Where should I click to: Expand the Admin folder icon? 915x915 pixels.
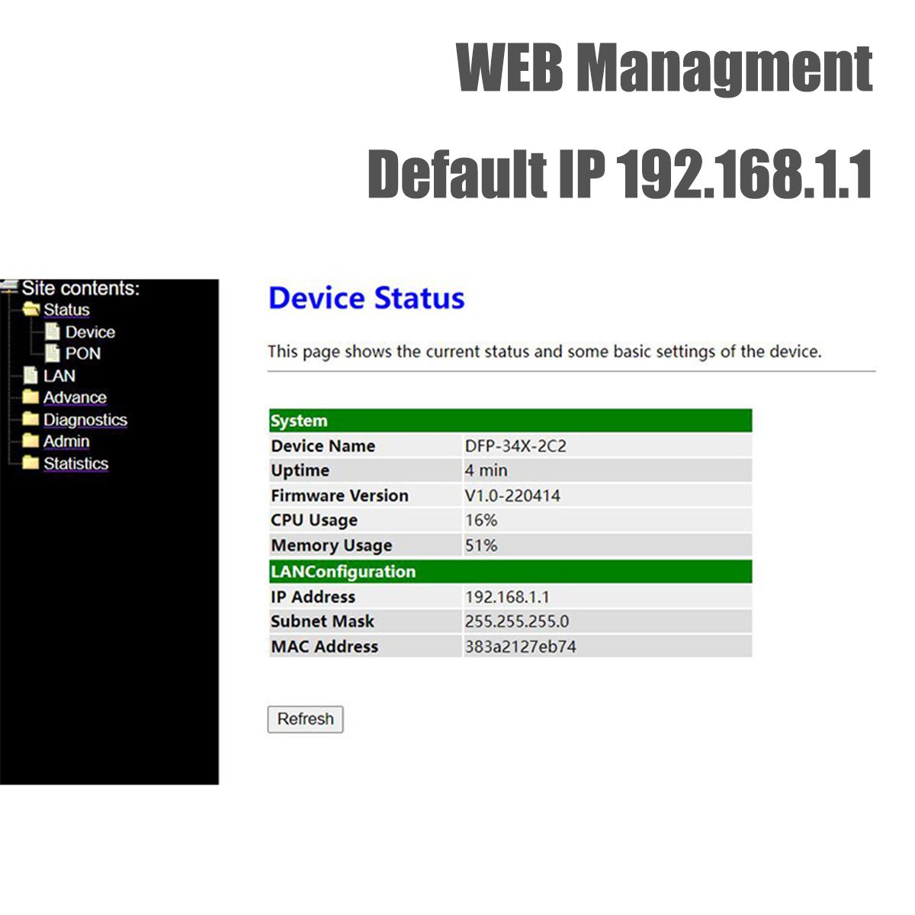(31, 441)
